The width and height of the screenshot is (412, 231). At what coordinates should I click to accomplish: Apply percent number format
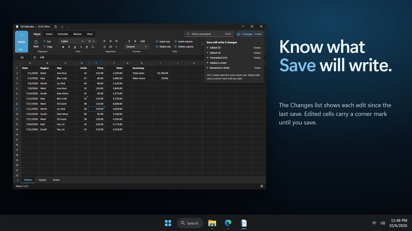point(135,41)
